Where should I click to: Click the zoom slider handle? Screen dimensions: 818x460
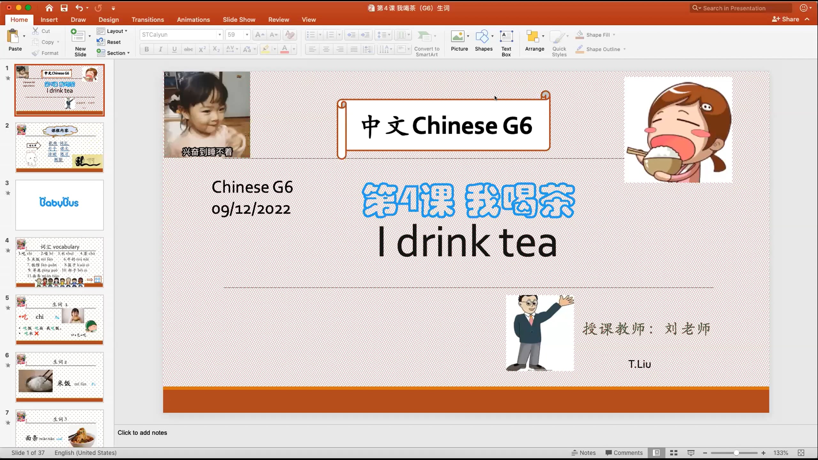pyautogui.click(x=736, y=453)
